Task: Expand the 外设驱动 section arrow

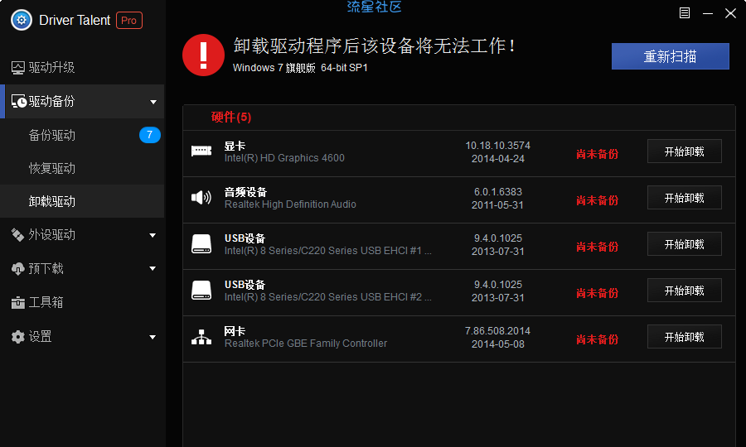Action: (x=153, y=235)
